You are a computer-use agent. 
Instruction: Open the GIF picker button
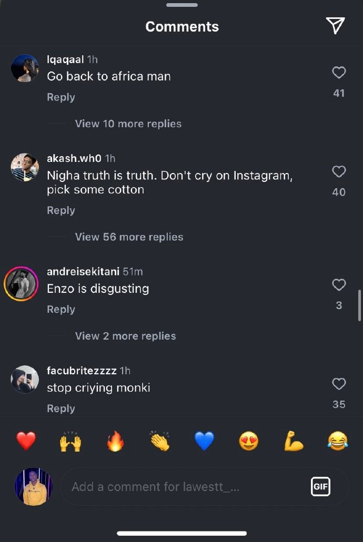320,486
